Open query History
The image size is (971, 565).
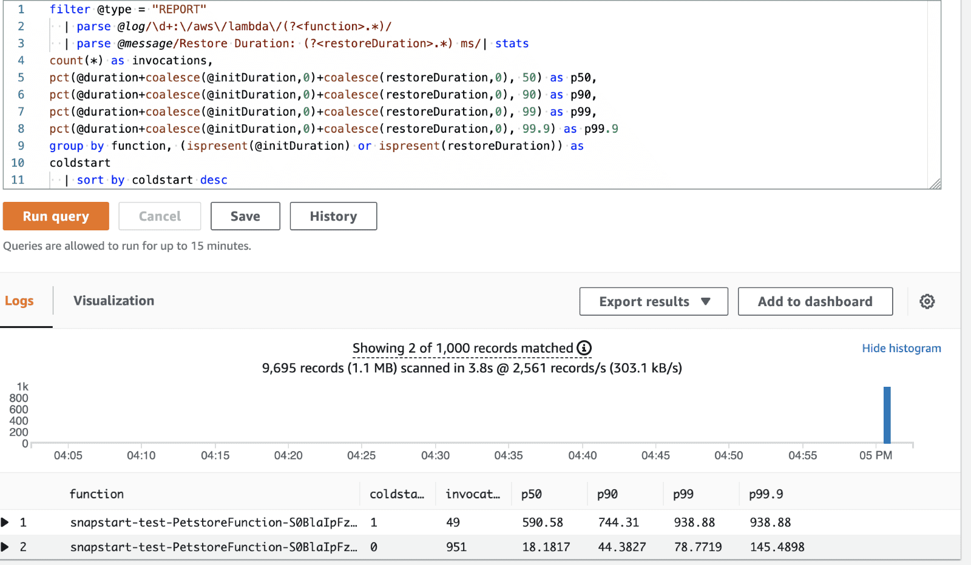[333, 216]
